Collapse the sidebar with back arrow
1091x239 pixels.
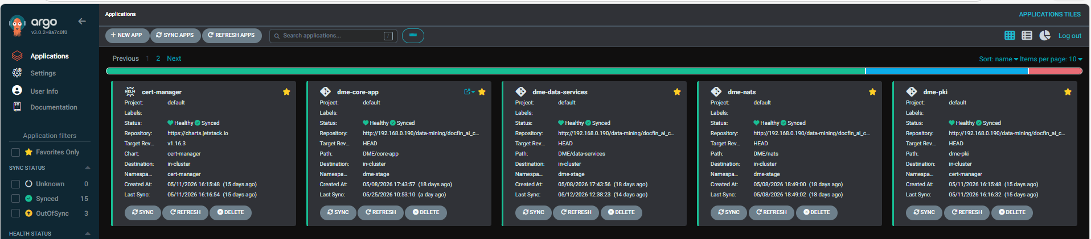82,21
